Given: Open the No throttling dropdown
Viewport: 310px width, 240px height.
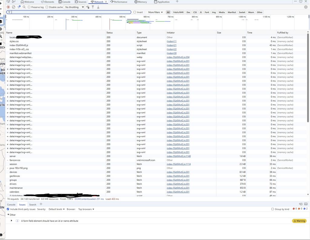Looking at the screenshot, I should coord(74,7).
